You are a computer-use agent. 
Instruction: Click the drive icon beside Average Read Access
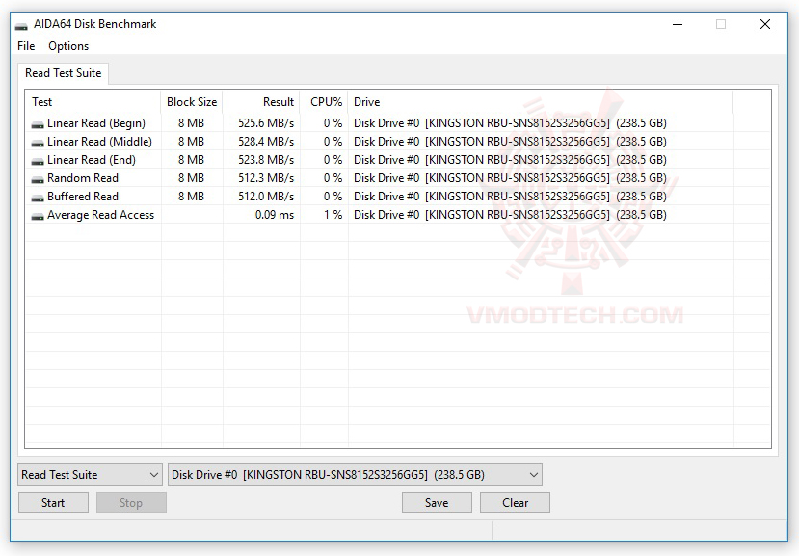[x=38, y=216]
